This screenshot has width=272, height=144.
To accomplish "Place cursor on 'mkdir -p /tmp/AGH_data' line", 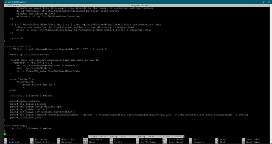I will (34, 68).
